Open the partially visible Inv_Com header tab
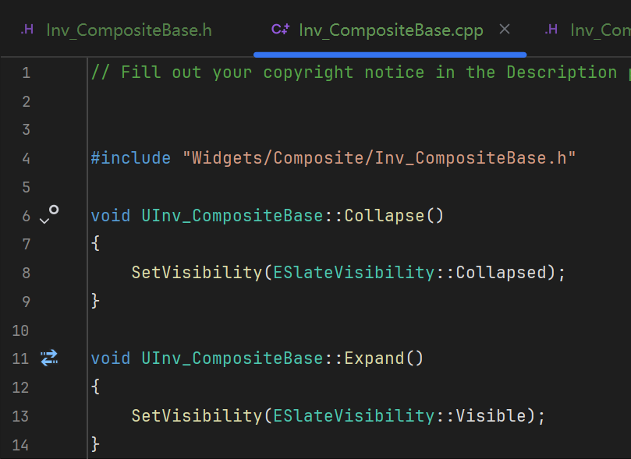This screenshot has width=631, height=459. click(x=587, y=30)
